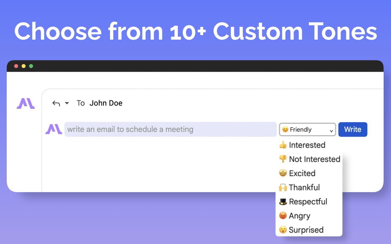Choose the Excited tone
The width and height of the screenshot is (391, 244).
point(297,173)
